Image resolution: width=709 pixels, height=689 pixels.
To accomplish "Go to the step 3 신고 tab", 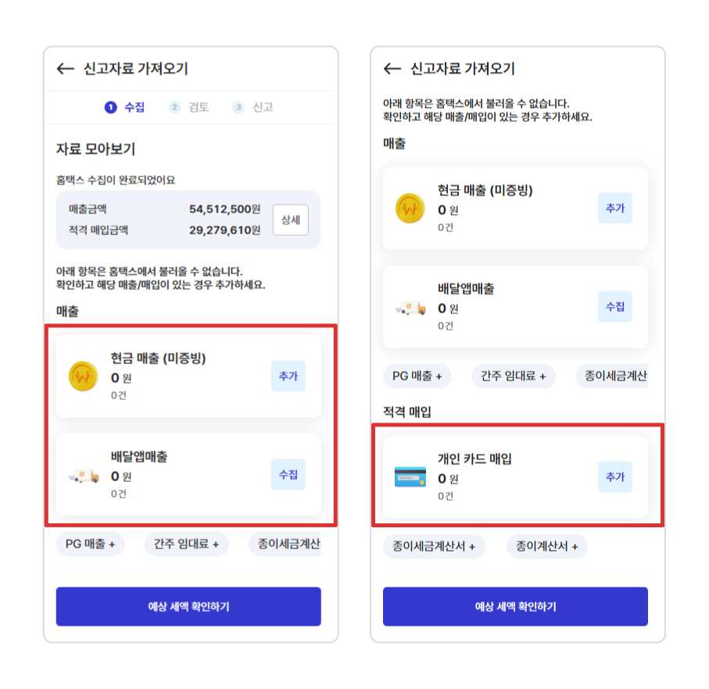I will click(253, 107).
